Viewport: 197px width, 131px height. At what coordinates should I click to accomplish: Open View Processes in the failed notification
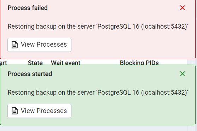coord(40,45)
